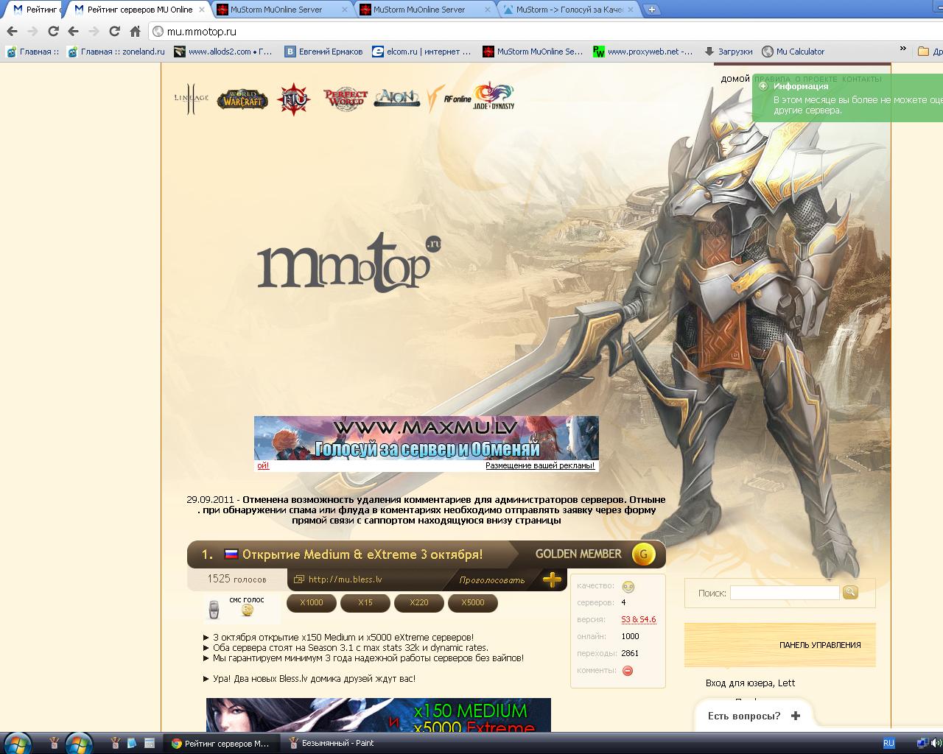The height and width of the screenshot is (754, 943).
Task: Click the quality smiley face icon
Action: tap(628, 587)
